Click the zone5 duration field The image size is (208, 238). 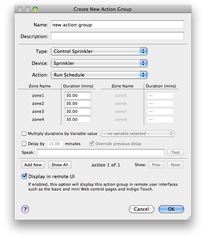point(160,95)
